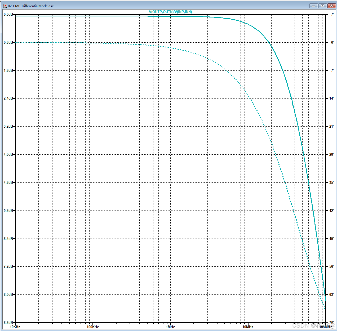Click the -7.2dB left axis label

(8, 266)
